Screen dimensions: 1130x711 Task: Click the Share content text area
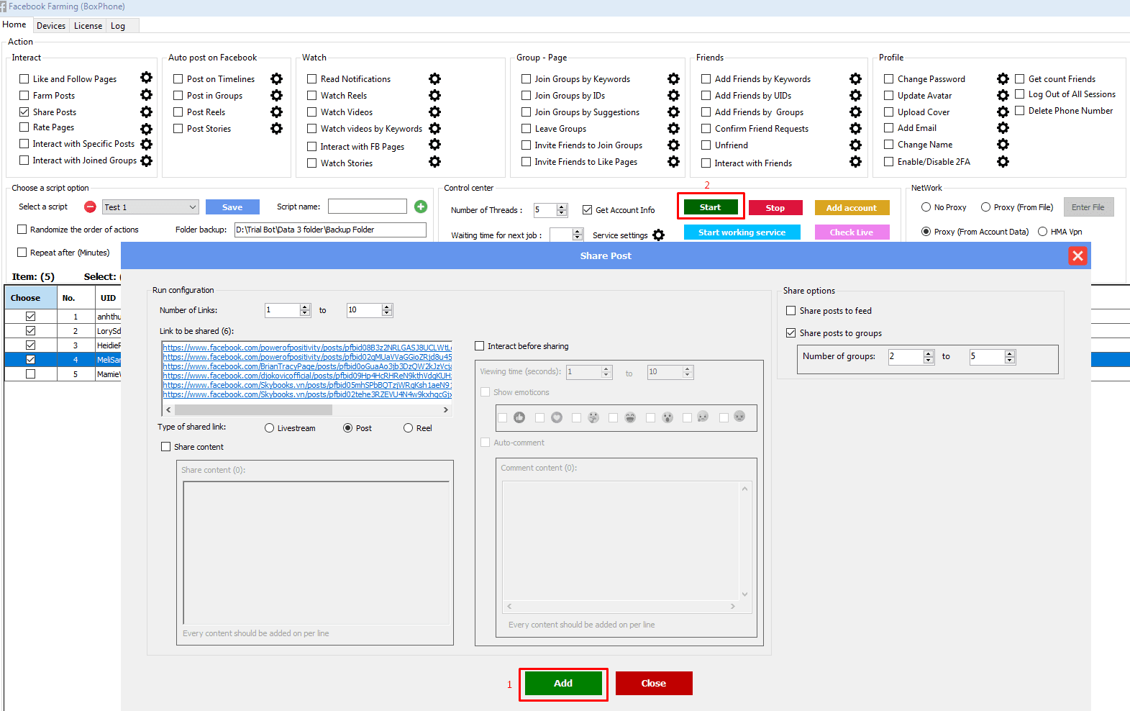tap(316, 553)
